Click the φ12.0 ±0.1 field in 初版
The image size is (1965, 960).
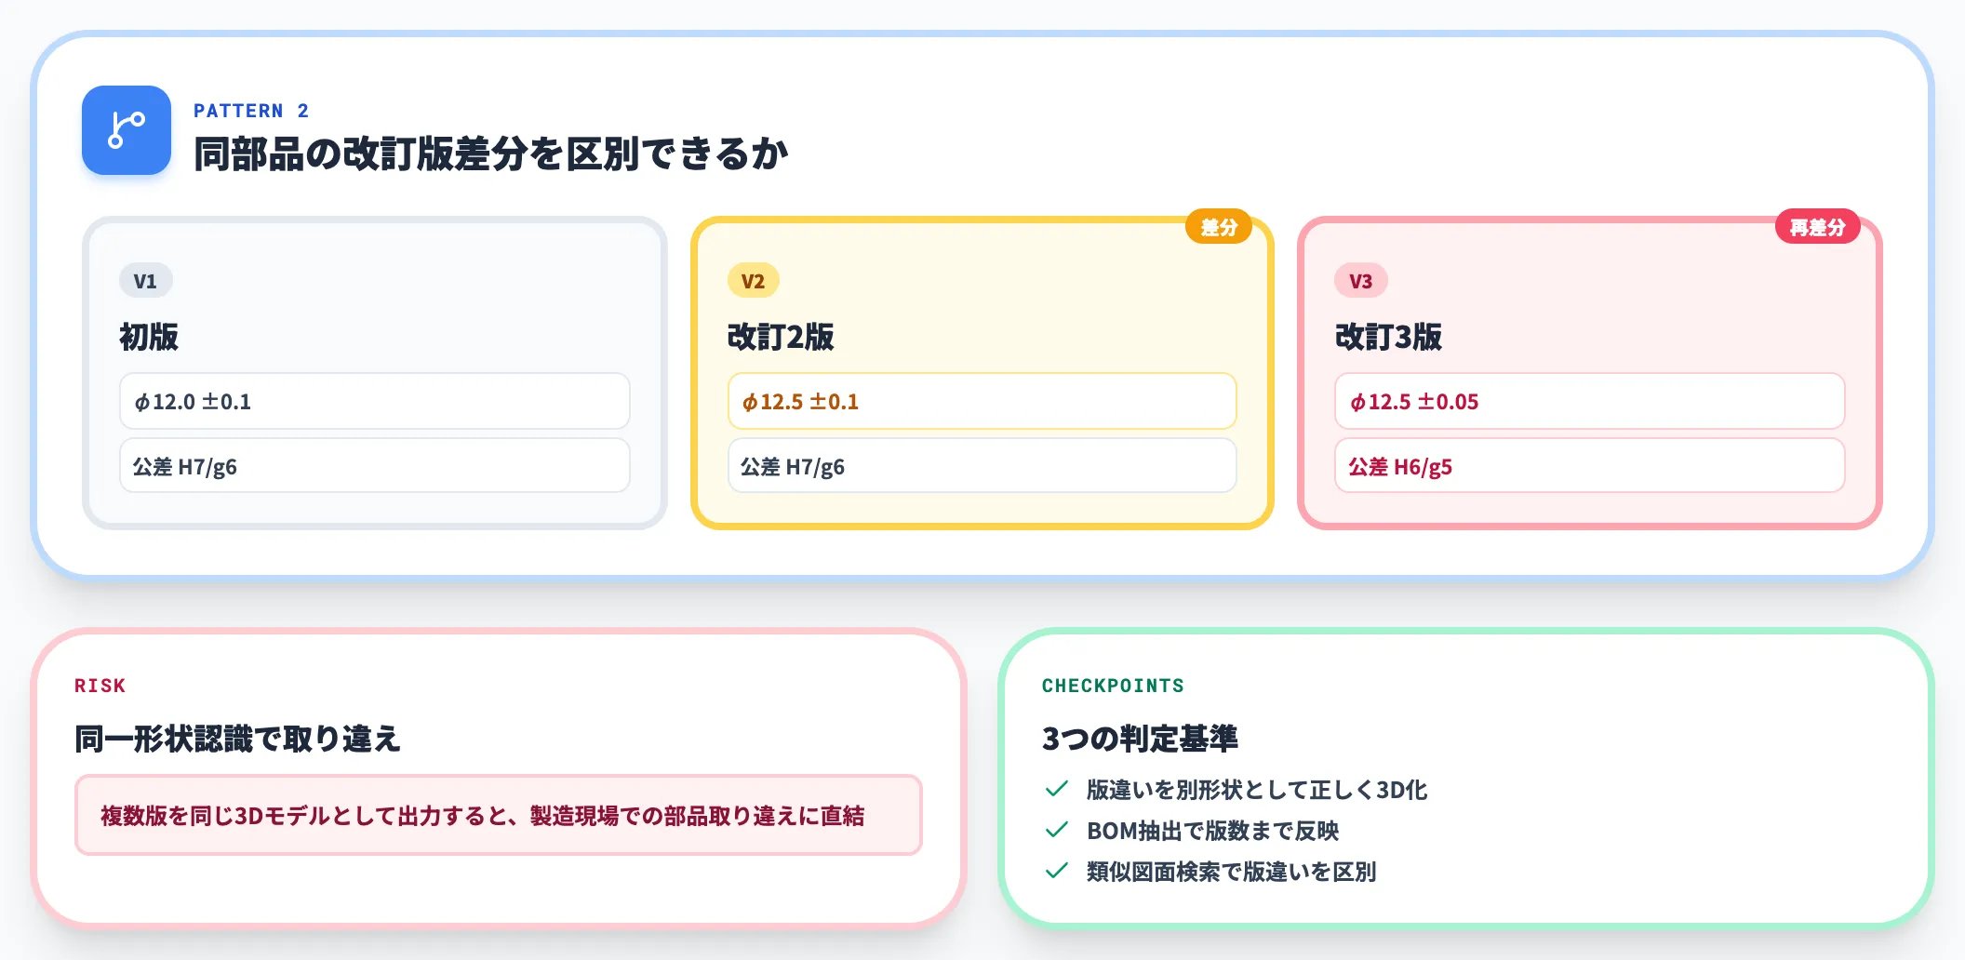[x=375, y=401]
